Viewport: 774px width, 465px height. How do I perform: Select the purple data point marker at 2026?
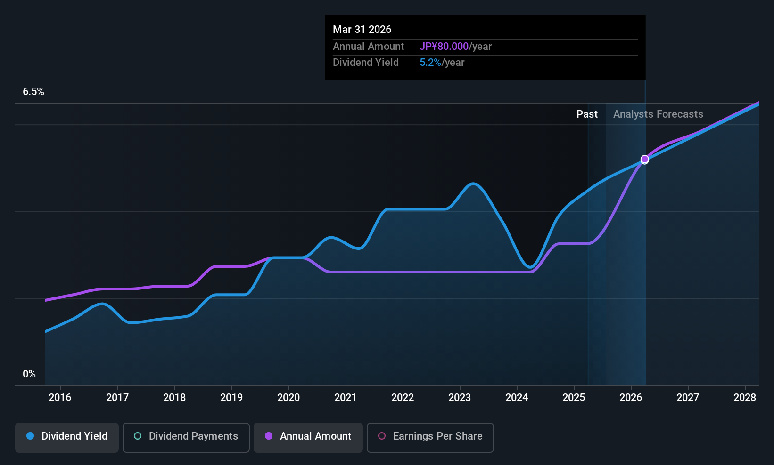(x=645, y=160)
